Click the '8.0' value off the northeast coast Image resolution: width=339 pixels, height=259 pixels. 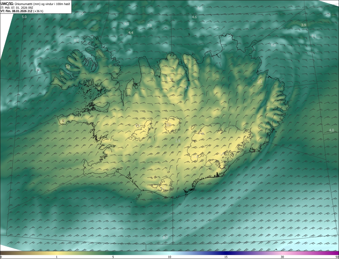click(273, 45)
